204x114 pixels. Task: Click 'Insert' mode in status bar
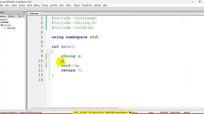(151, 112)
